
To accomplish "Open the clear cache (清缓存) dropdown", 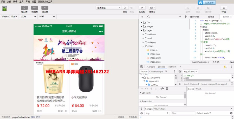I will [x=152, y=8].
